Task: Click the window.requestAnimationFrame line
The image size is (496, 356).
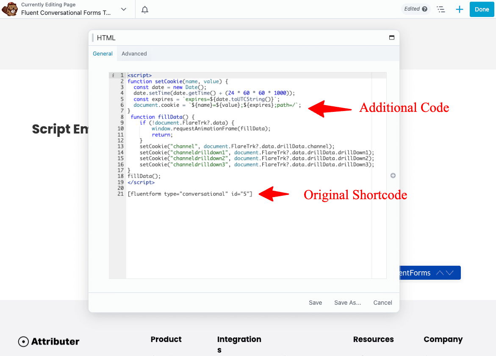Action: point(211,129)
